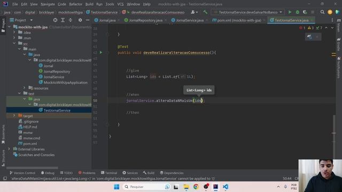Switch to pom.xml editor tab
This screenshot has height=192, width=342.
pyautogui.click(x=239, y=20)
